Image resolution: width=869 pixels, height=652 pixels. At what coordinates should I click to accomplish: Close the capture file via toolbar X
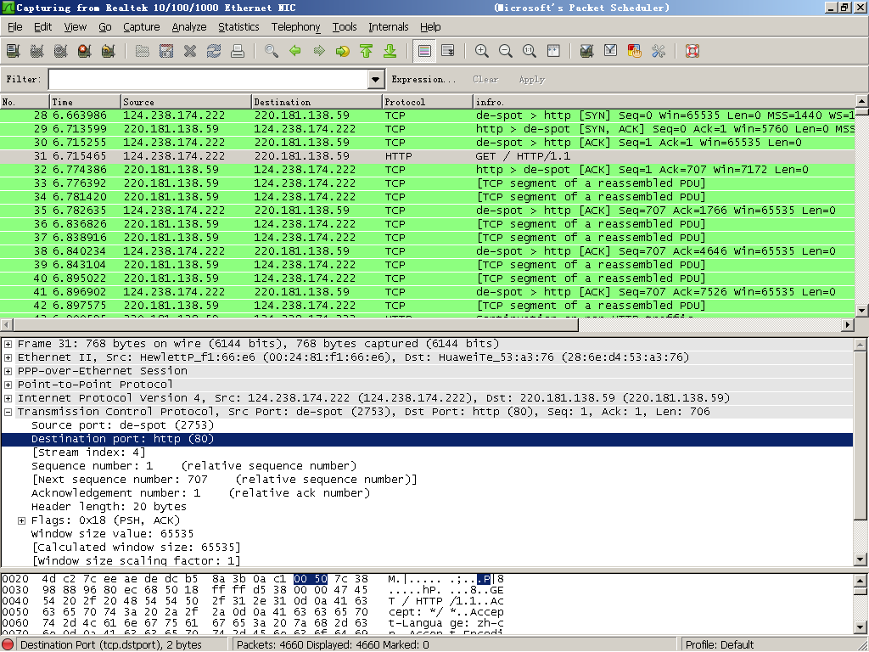(x=190, y=52)
